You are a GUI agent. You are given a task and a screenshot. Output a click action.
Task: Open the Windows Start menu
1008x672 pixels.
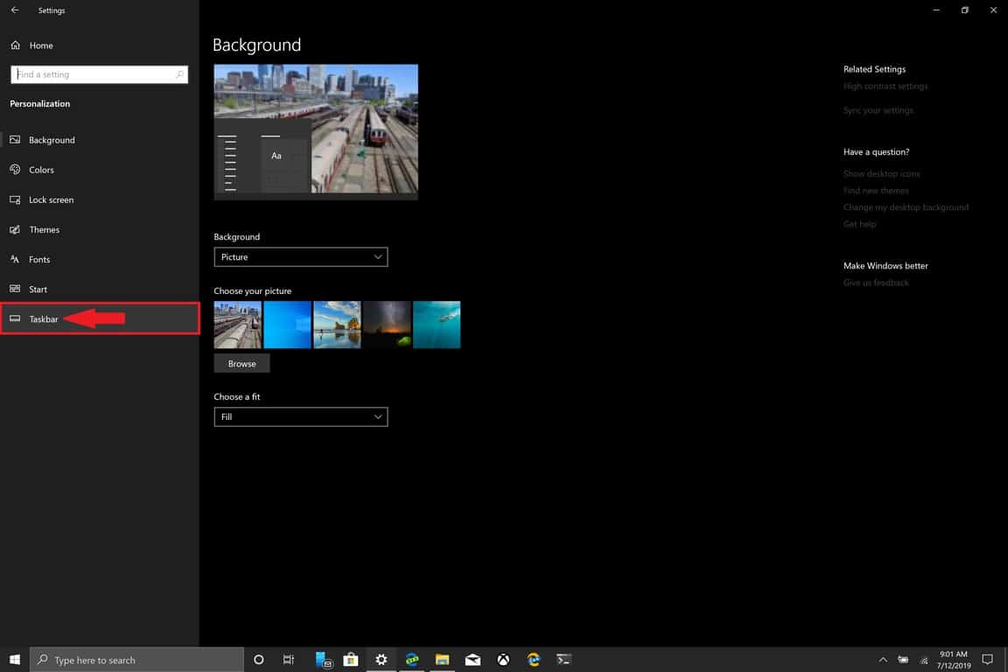[15, 660]
